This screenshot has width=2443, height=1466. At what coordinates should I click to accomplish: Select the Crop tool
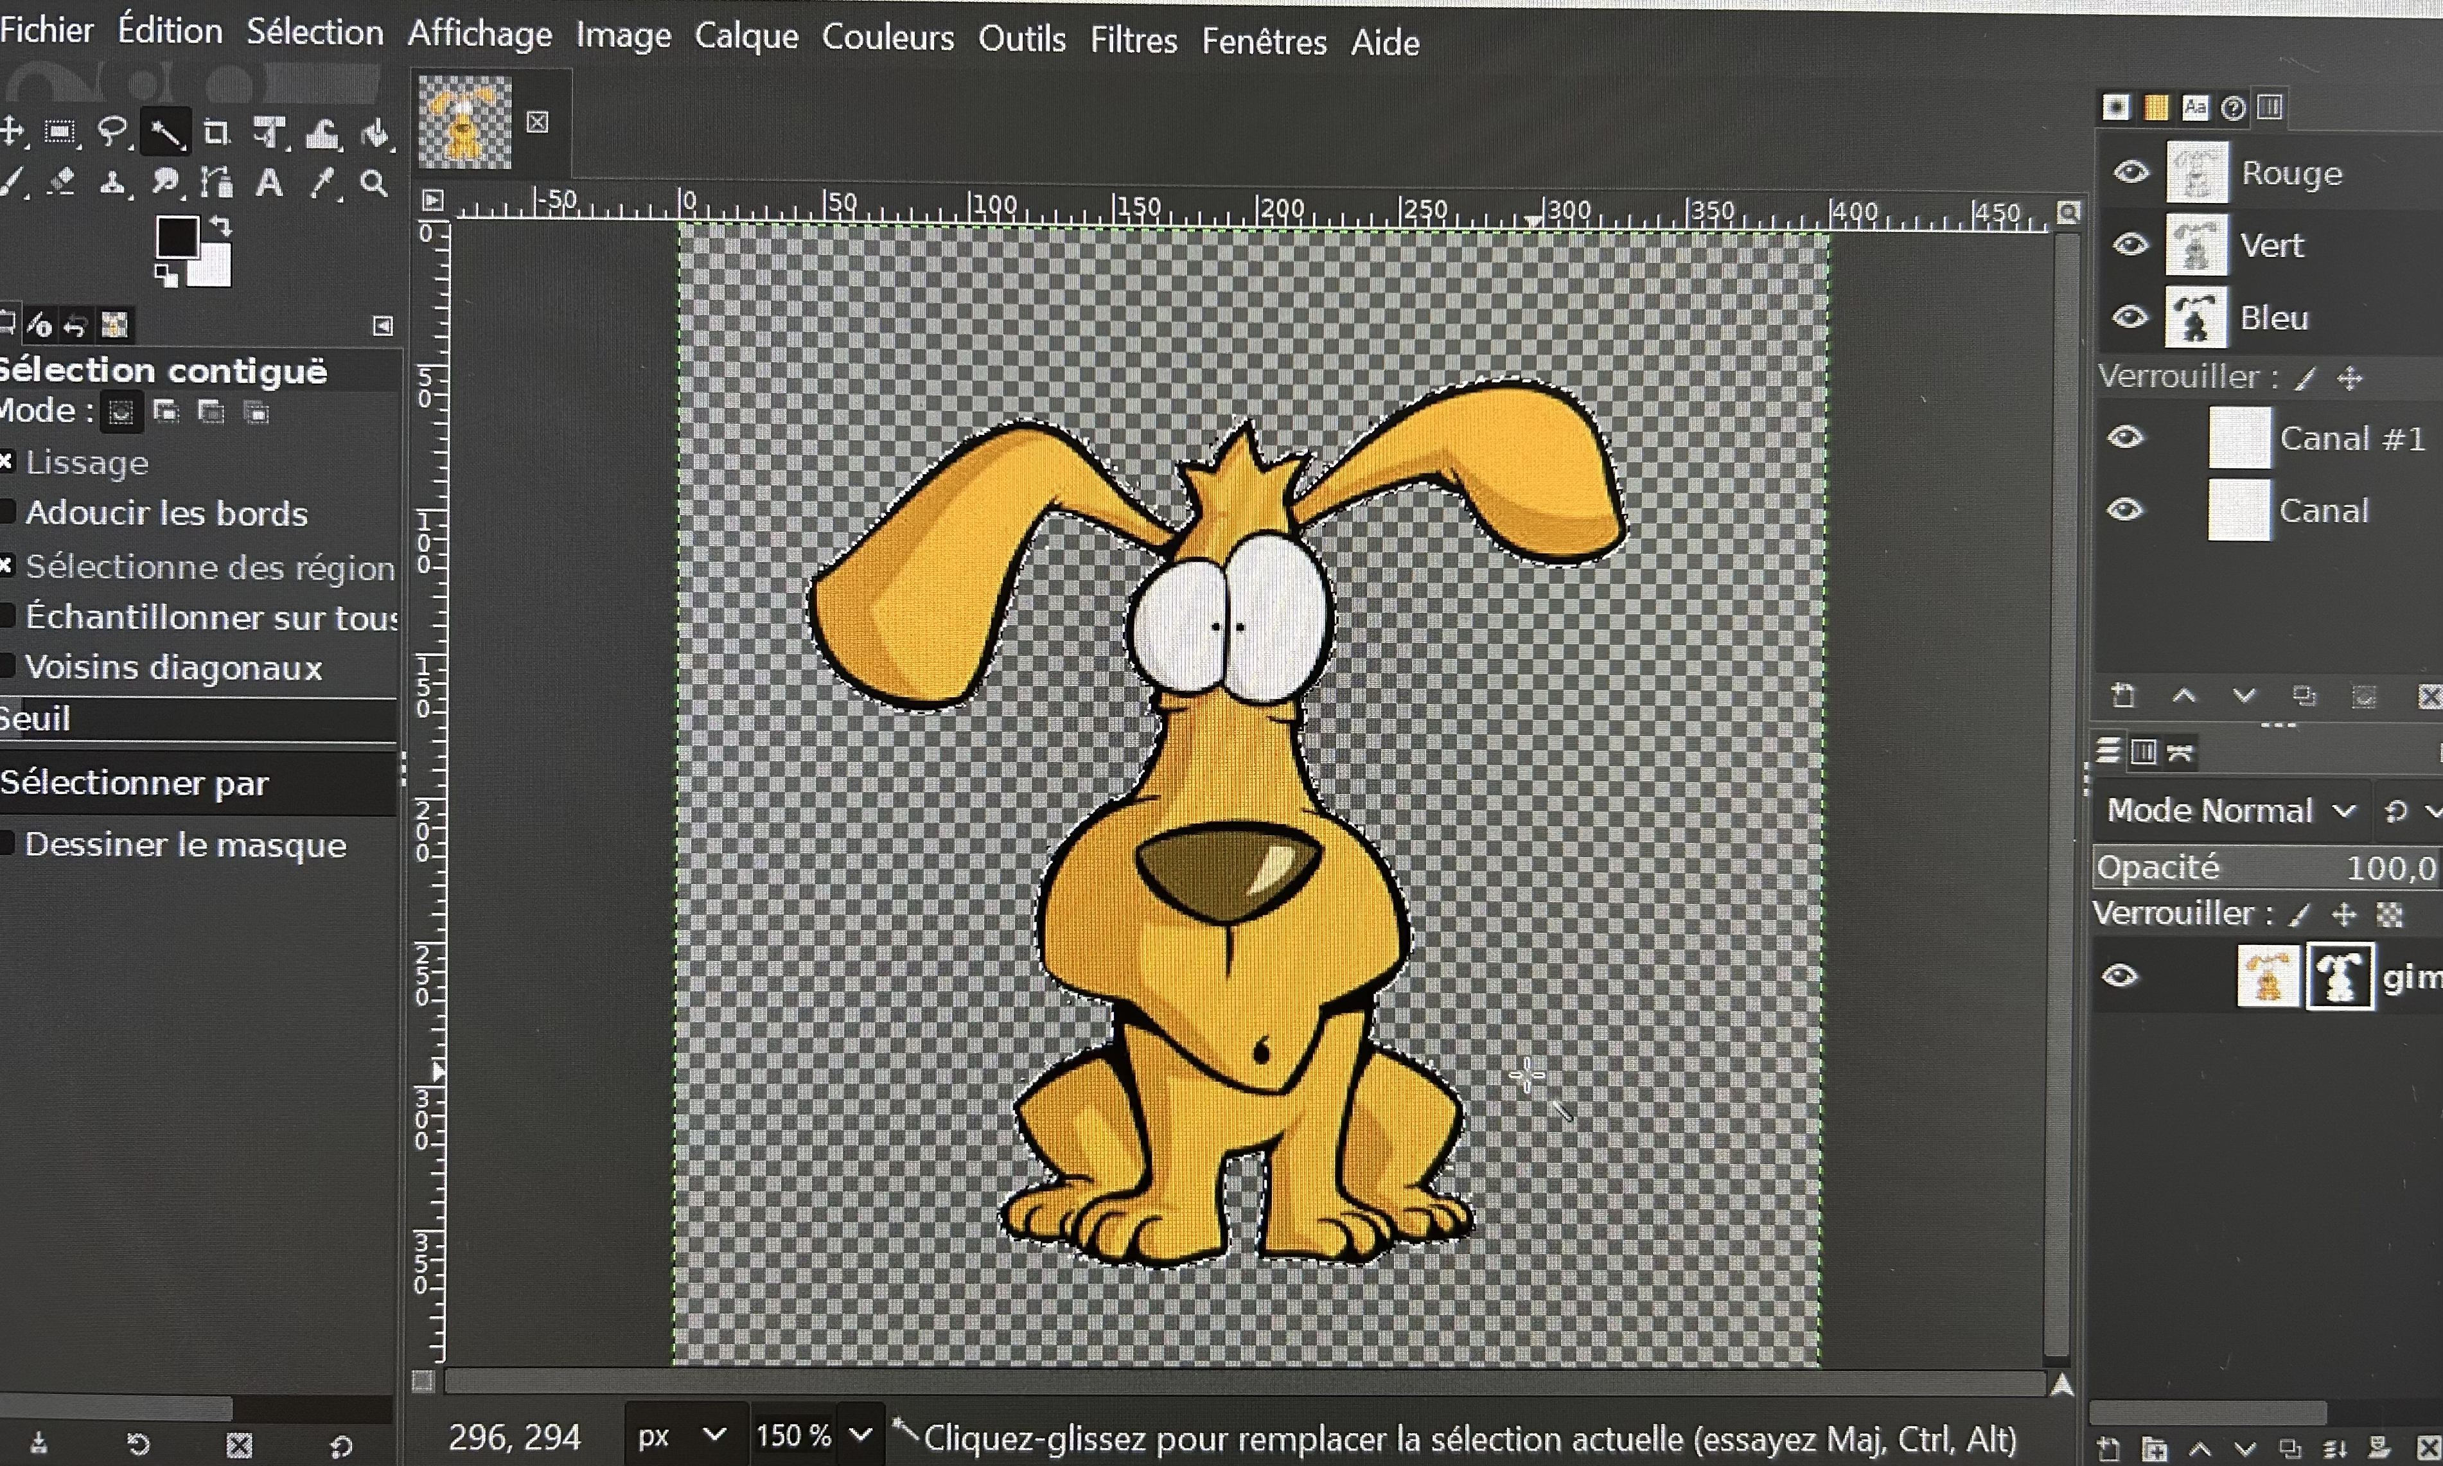pos(216,132)
